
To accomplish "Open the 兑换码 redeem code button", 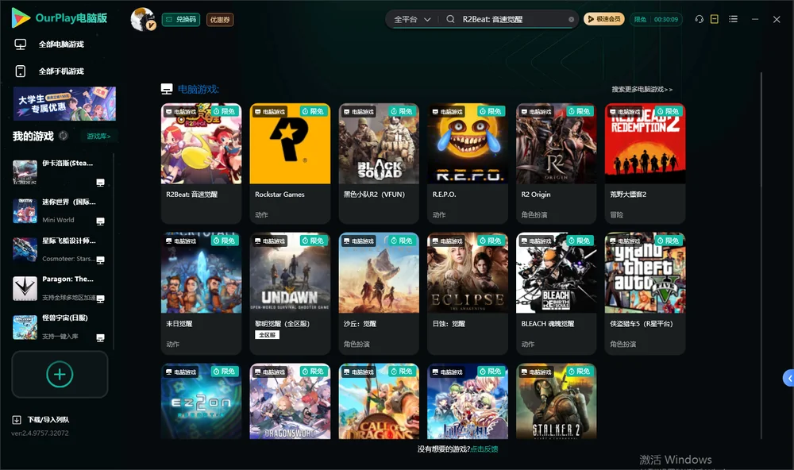I will [181, 20].
